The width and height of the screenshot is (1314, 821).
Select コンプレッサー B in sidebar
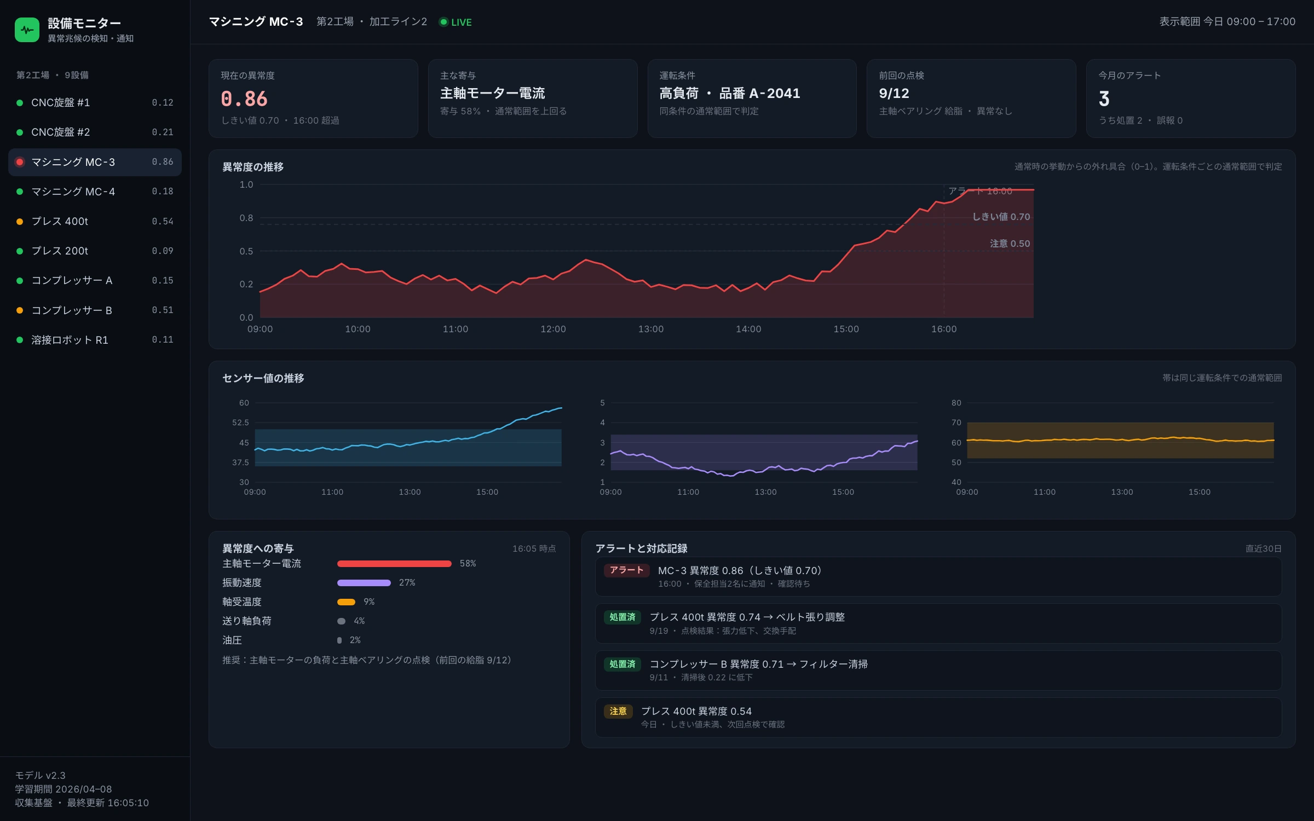95,310
